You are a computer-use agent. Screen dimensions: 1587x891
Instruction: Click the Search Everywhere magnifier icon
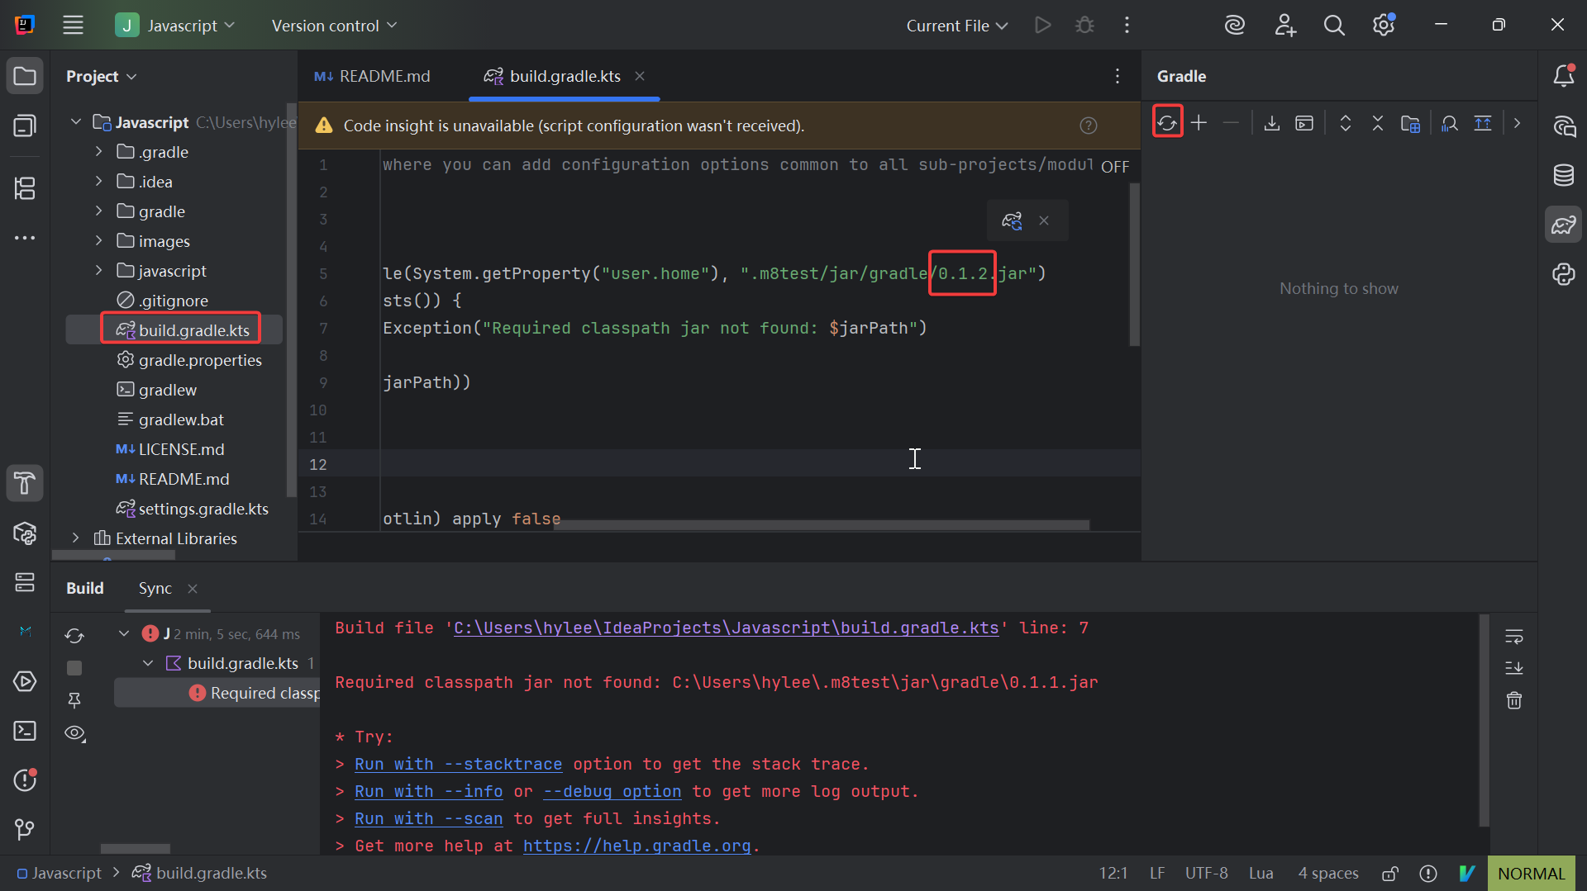1333,26
